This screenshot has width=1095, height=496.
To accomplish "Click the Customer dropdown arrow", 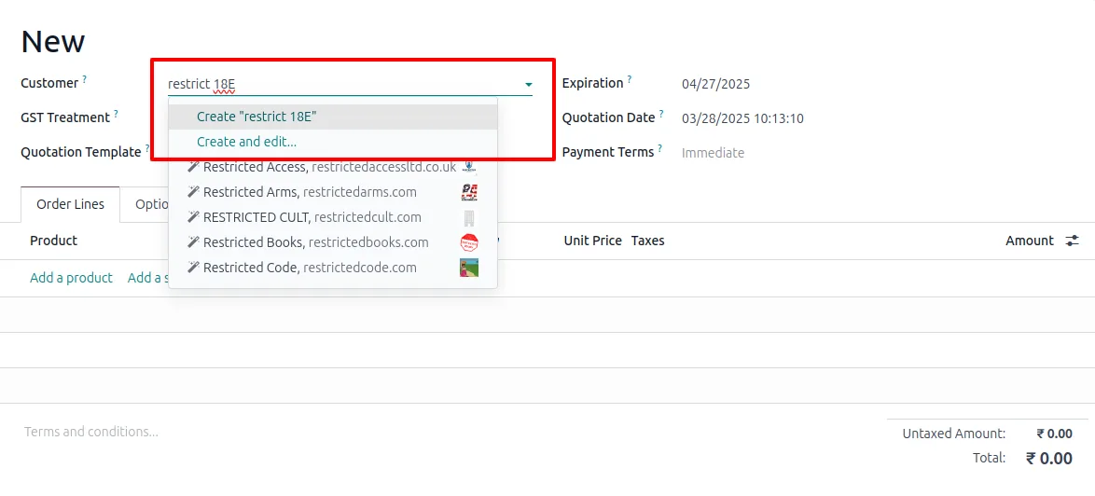I will [529, 85].
